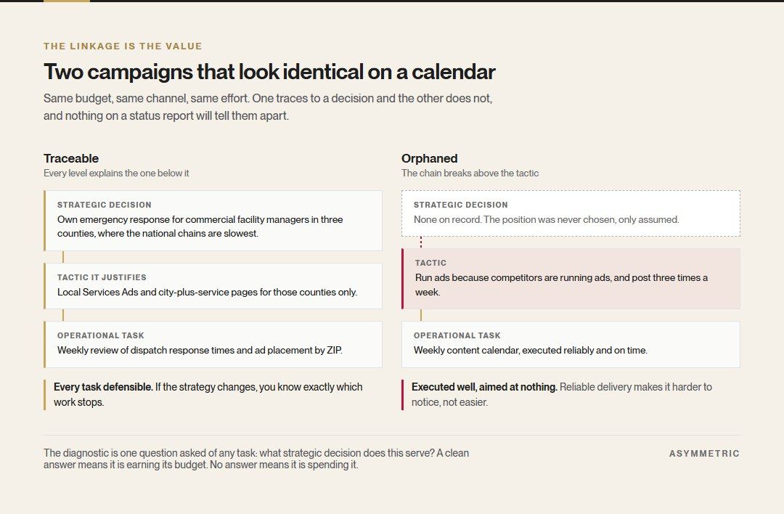Viewport: 784px width, 514px height.
Task: Select the Traceable operational task card
Action: 213,345
